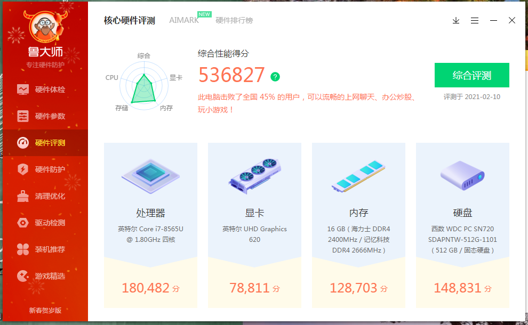
Task: Click the 16 GB DDR4 memory description
Action: (x=358, y=240)
